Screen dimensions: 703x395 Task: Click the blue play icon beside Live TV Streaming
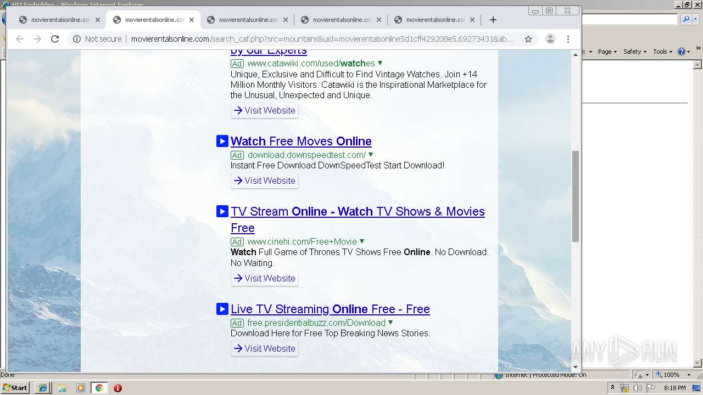222,309
